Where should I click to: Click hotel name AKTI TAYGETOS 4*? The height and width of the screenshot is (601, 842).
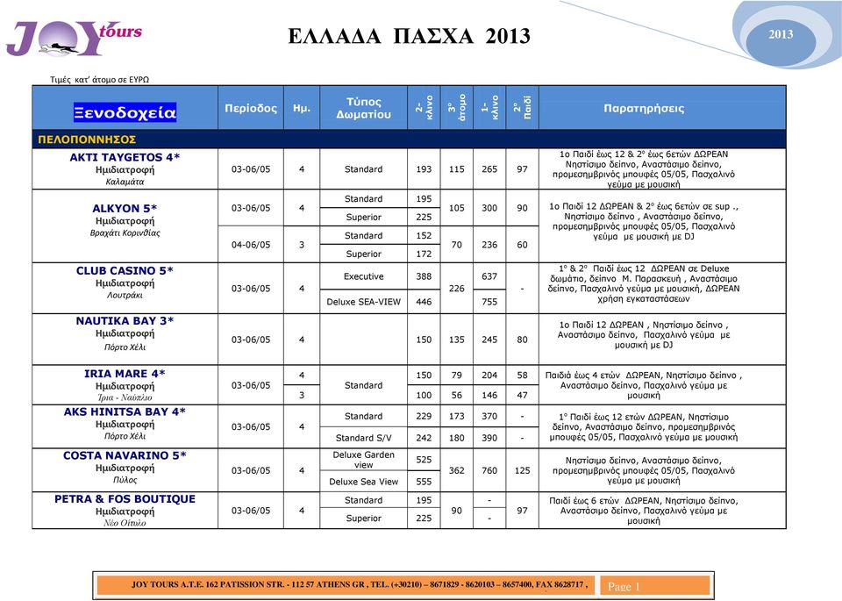pos(125,157)
